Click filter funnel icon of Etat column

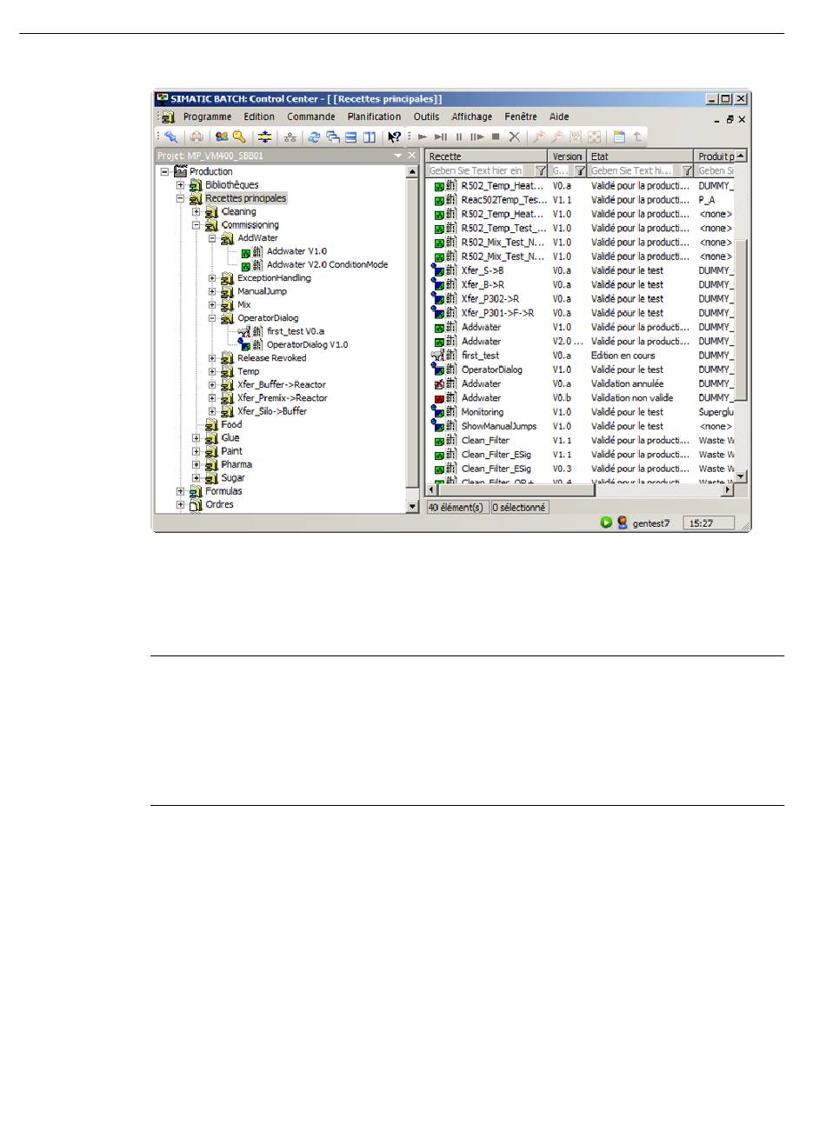pos(687,171)
